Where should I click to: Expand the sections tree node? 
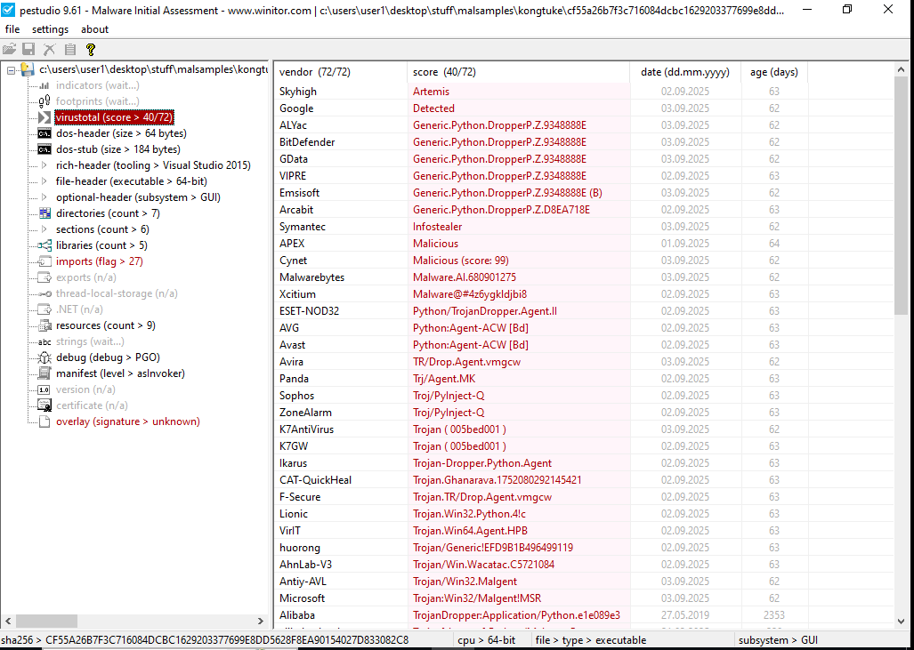pyautogui.click(x=44, y=229)
